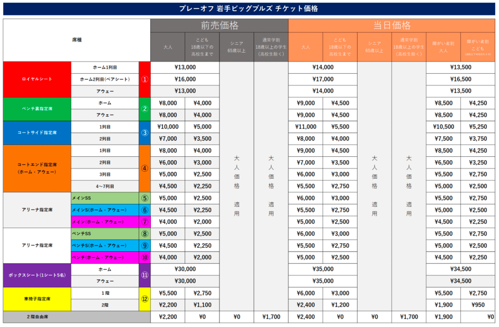The image size is (499, 327).
Task: Select the green ベンチ裏指定席 category cell
Action: 37,109
